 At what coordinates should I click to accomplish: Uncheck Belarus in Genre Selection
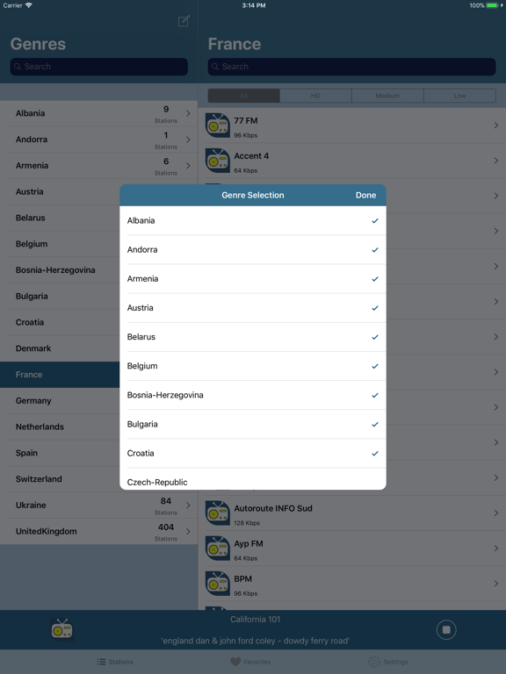click(x=375, y=337)
